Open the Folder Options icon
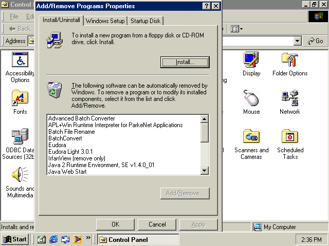 pyautogui.click(x=290, y=59)
